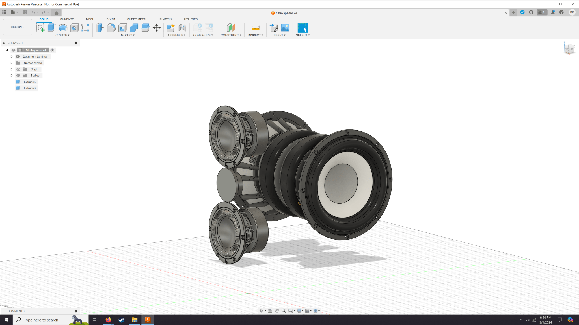The image size is (579, 325).
Task: Switch to the MESH tab
Action: [x=90, y=19]
